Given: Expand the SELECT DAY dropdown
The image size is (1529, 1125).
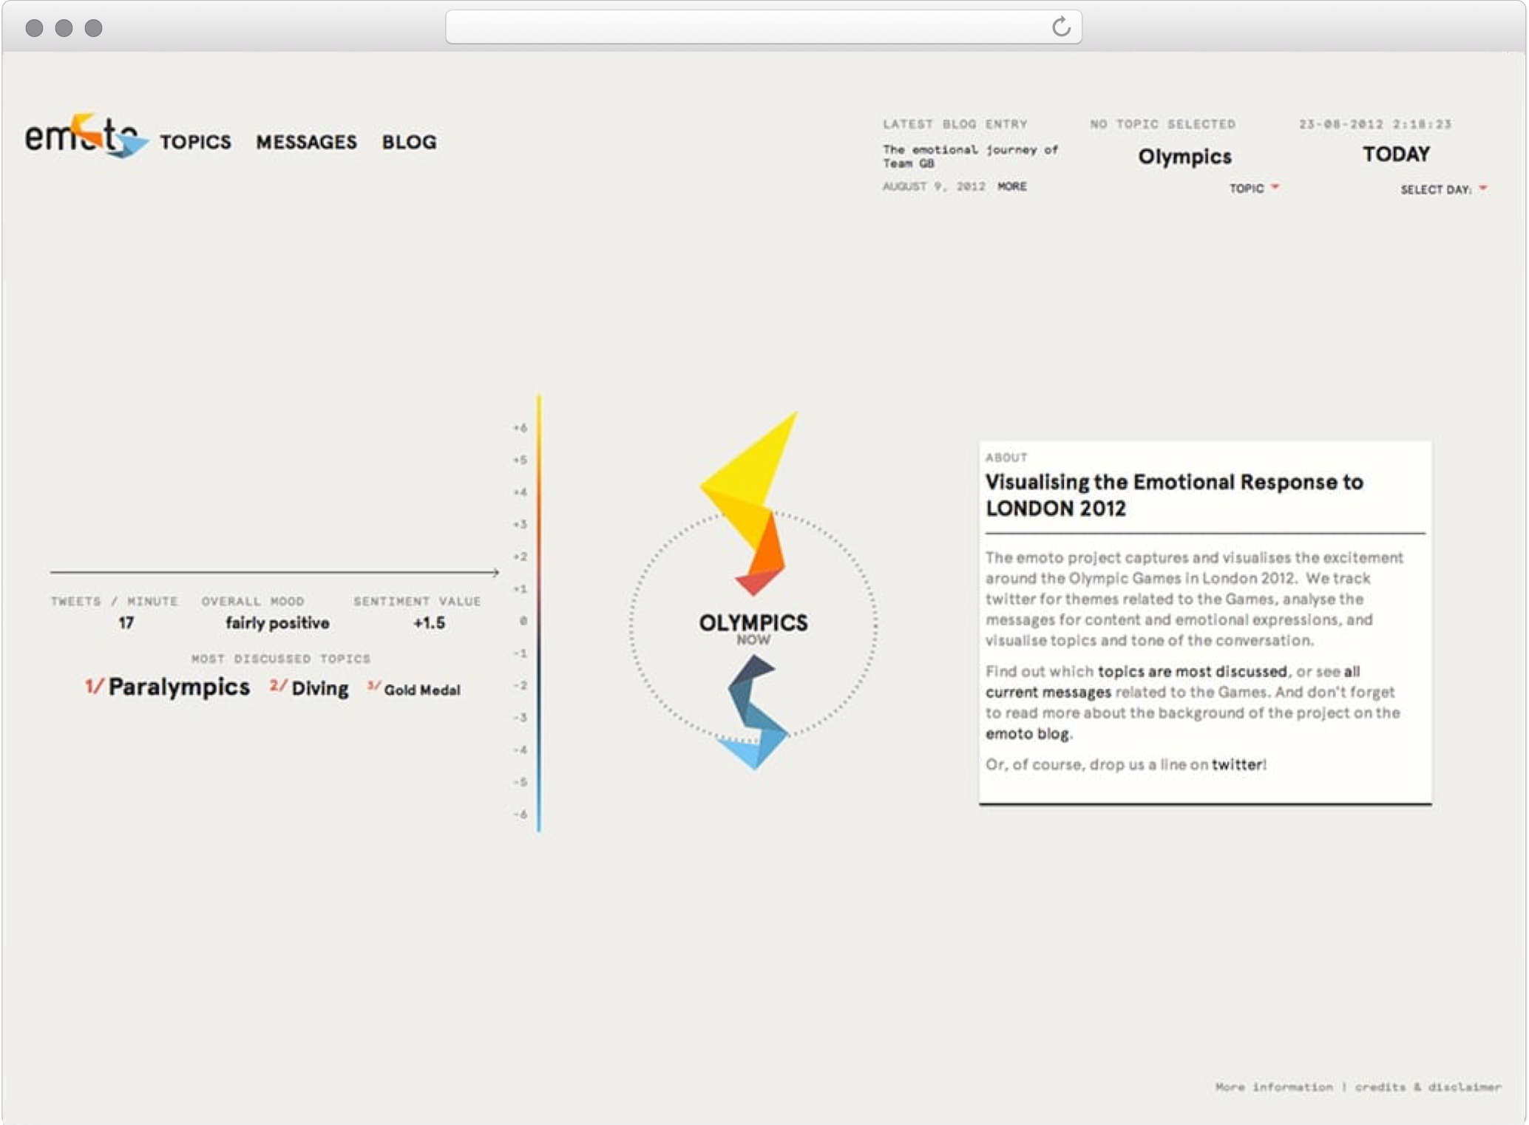Looking at the screenshot, I should tap(1443, 190).
